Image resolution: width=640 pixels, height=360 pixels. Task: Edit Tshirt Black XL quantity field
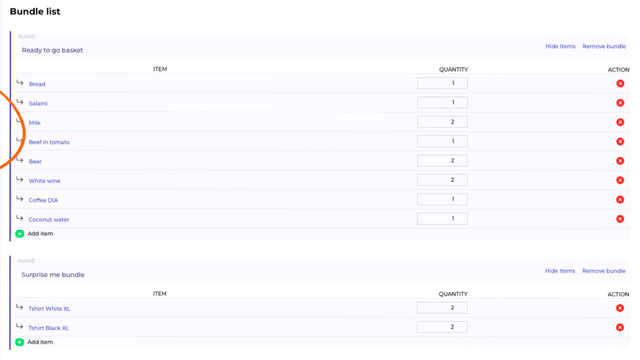pyautogui.click(x=442, y=327)
